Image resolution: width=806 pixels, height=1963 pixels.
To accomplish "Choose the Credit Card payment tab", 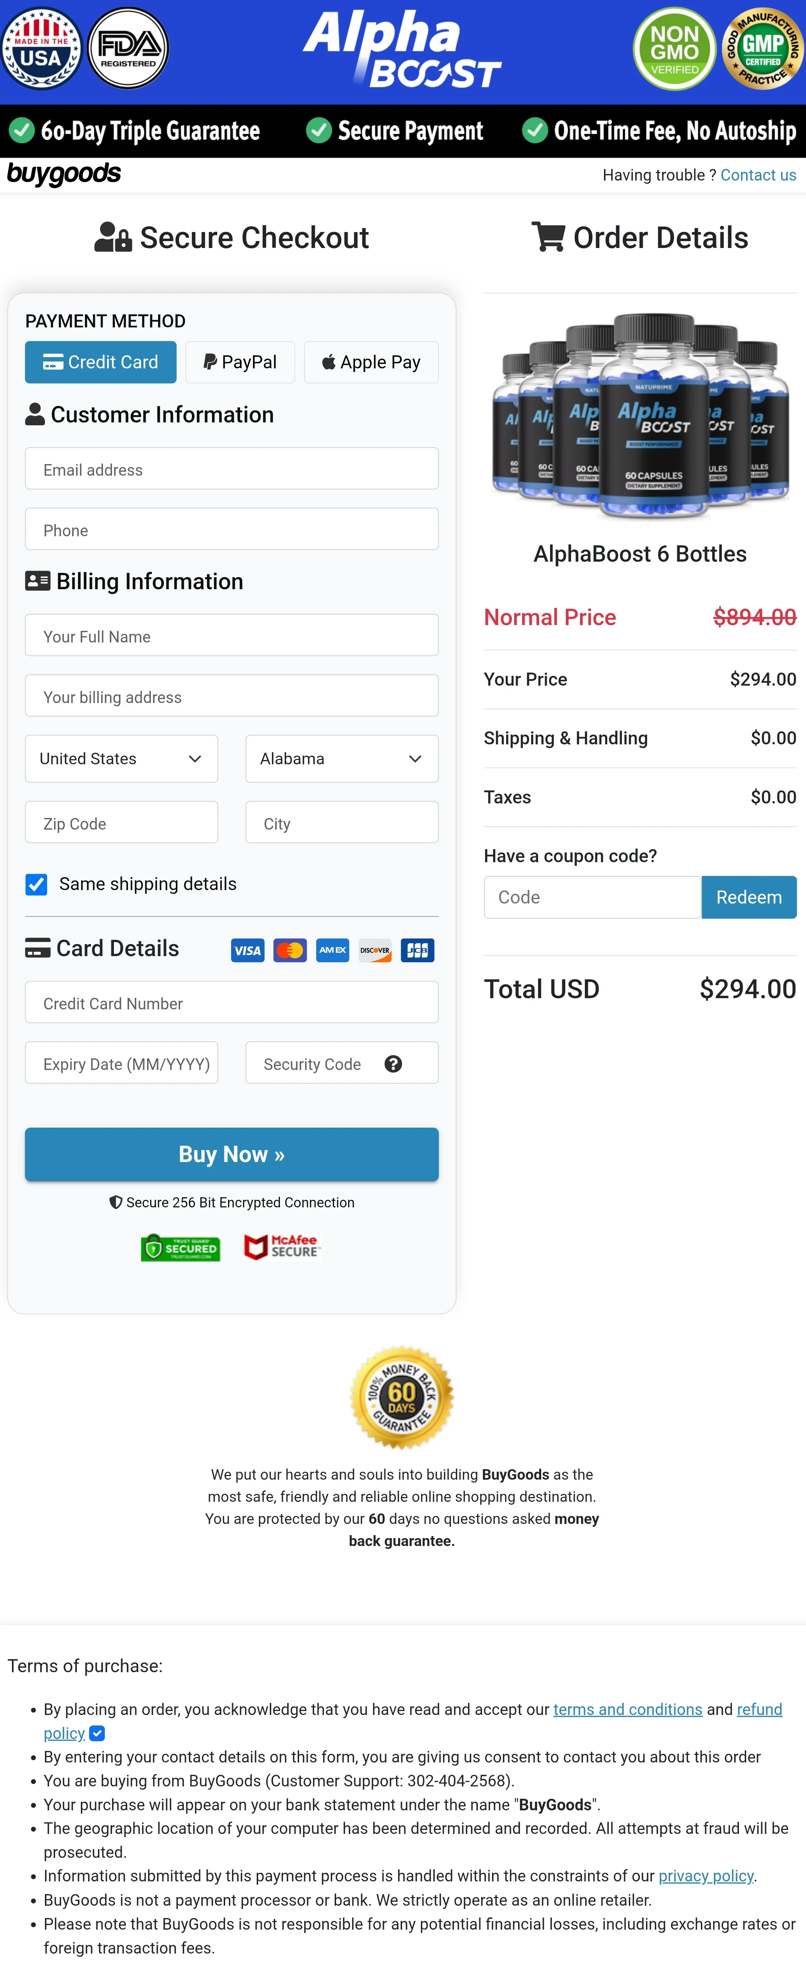I will click(100, 362).
